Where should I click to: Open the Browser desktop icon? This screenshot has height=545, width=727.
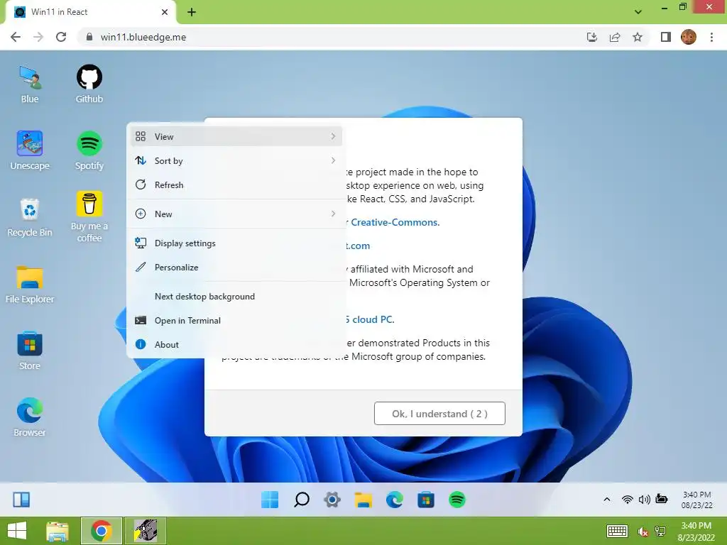30,417
